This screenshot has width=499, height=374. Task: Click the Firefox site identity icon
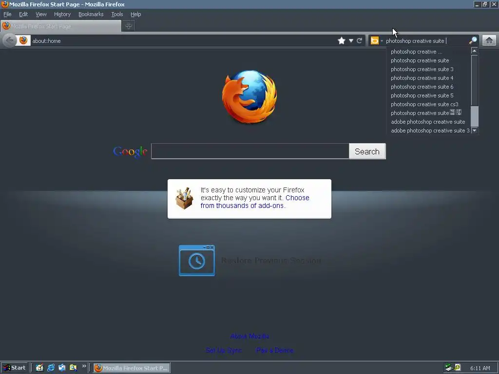click(23, 40)
